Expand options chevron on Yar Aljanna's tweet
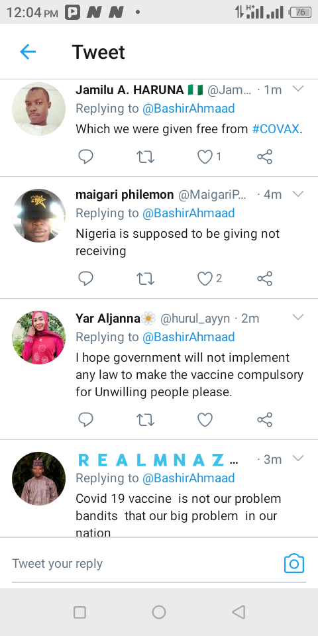Image resolution: width=318 pixels, height=636 pixels. (298, 317)
